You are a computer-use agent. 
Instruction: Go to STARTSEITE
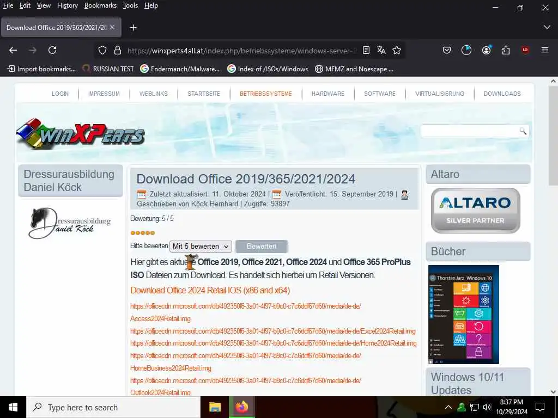pos(204,94)
